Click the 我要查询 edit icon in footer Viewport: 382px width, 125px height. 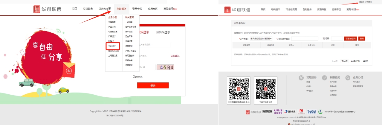coord(324,78)
